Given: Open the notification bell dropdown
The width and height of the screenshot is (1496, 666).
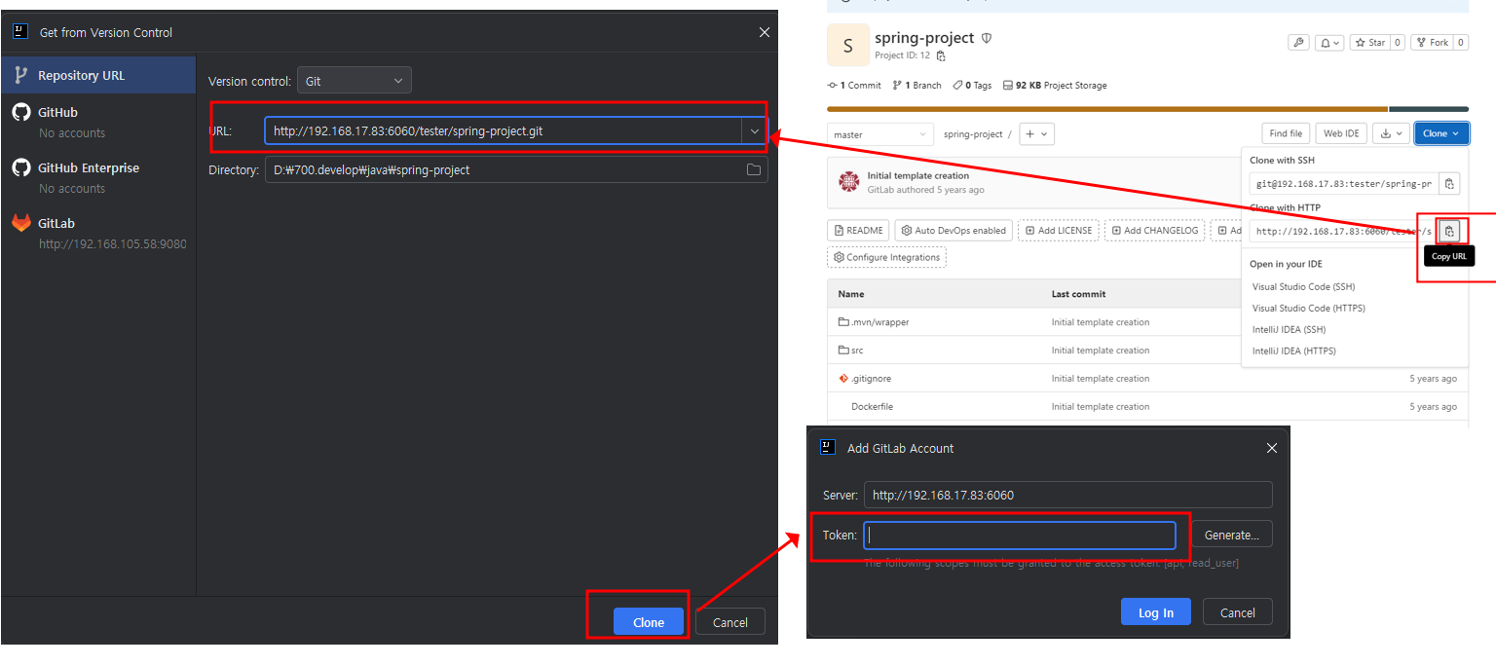Looking at the screenshot, I should click(x=1329, y=43).
